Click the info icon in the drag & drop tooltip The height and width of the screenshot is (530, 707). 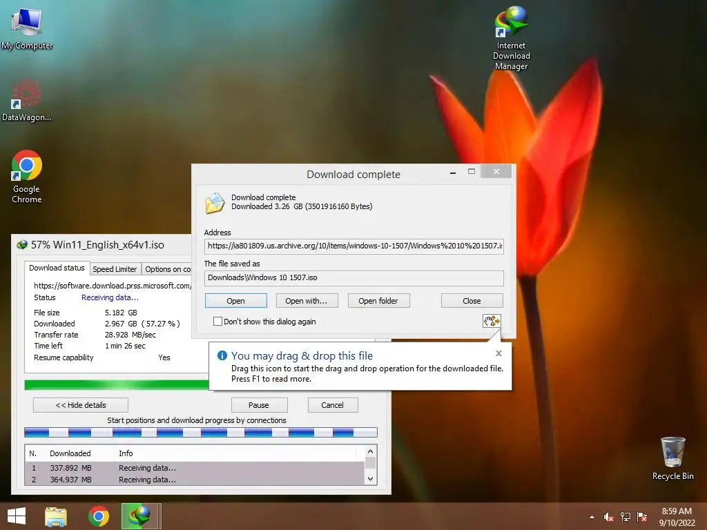pos(222,355)
